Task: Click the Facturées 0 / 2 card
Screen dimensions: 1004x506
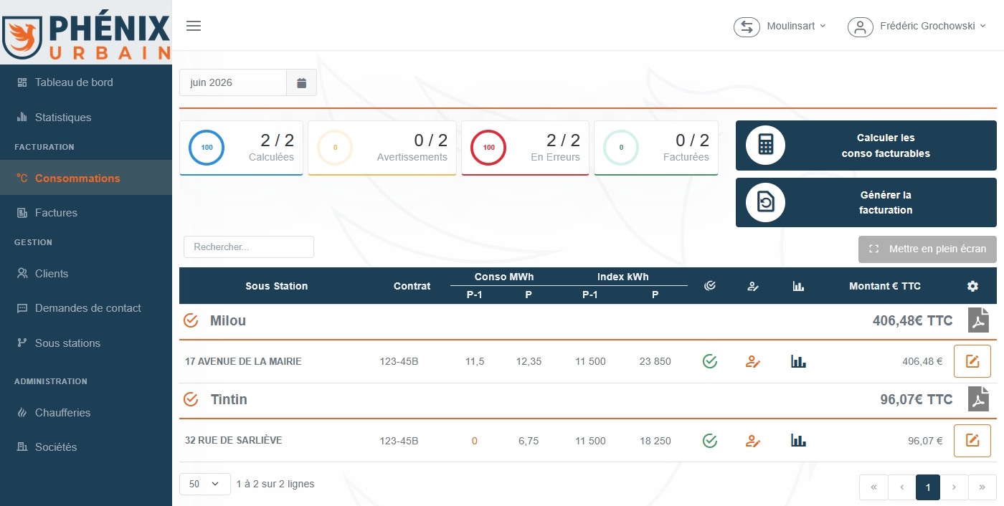Action: (x=656, y=148)
